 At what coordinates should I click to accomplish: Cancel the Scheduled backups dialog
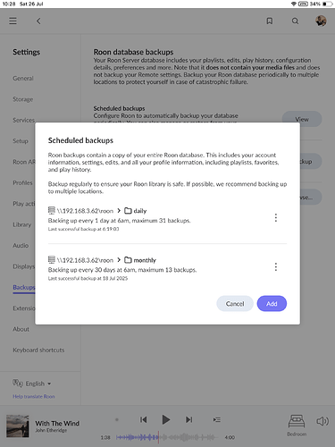click(x=235, y=304)
